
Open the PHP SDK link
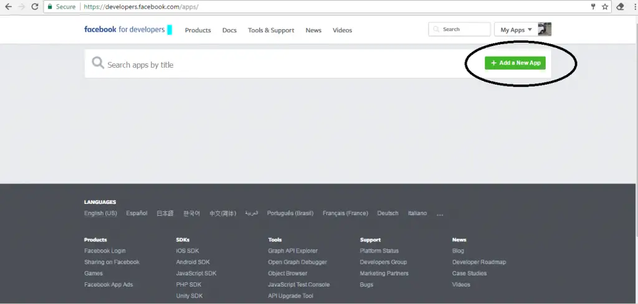pos(189,285)
